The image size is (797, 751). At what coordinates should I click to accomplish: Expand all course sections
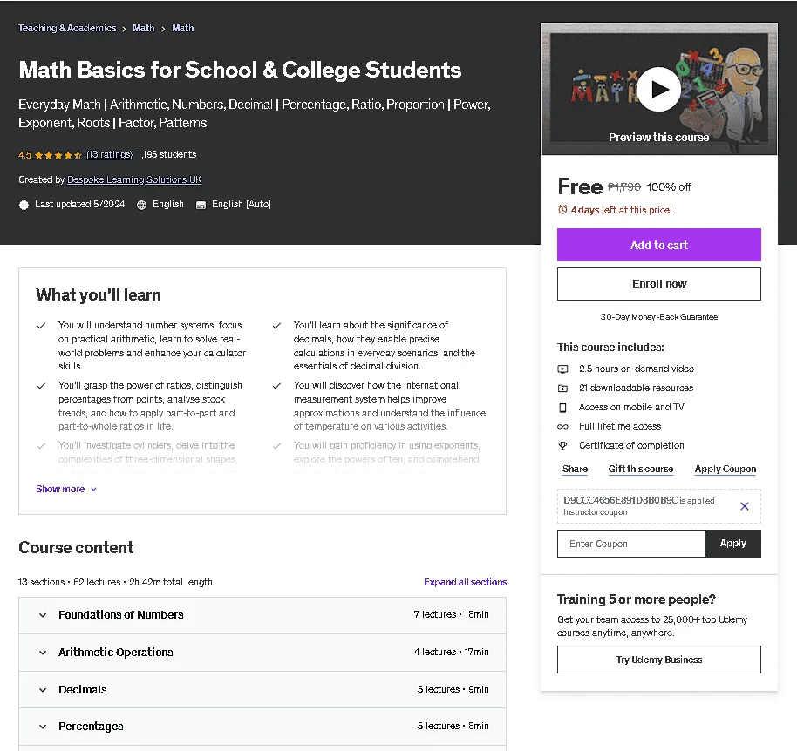[x=465, y=582]
